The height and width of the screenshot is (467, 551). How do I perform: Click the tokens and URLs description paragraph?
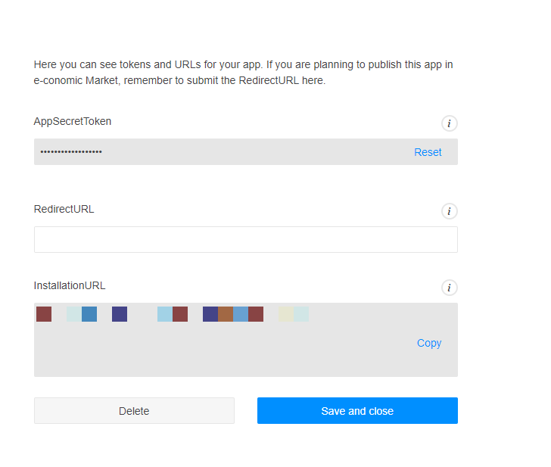244,73
